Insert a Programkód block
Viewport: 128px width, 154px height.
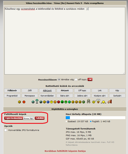(x=12, y=96)
